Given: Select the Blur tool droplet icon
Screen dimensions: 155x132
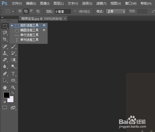Looking at the screenshot, I should coord(5,66).
